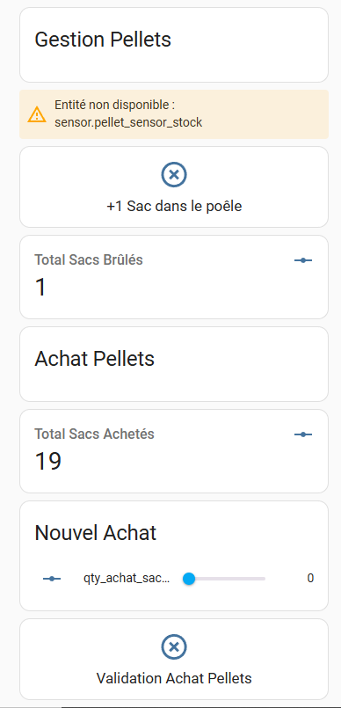Tap the 'Validation Achat Pellets' label
The height and width of the screenshot is (708, 341).
pyautogui.click(x=174, y=678)
